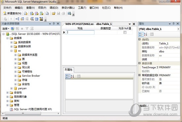The image size is (182, 122).
Task: Click the Open File folder icon
Action: (54, 14)
